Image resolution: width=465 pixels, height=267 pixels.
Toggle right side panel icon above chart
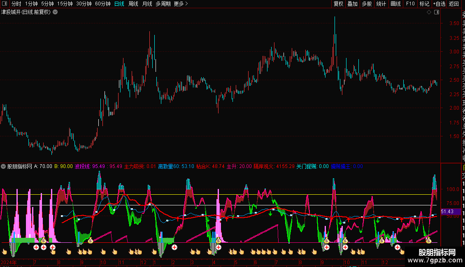click(x=437, y=12)
